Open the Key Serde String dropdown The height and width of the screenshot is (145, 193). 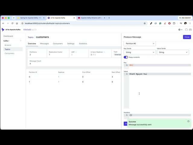[140, 52]
